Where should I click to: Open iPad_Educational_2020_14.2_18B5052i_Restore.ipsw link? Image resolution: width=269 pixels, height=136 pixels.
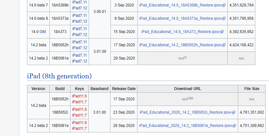(186, 112)
